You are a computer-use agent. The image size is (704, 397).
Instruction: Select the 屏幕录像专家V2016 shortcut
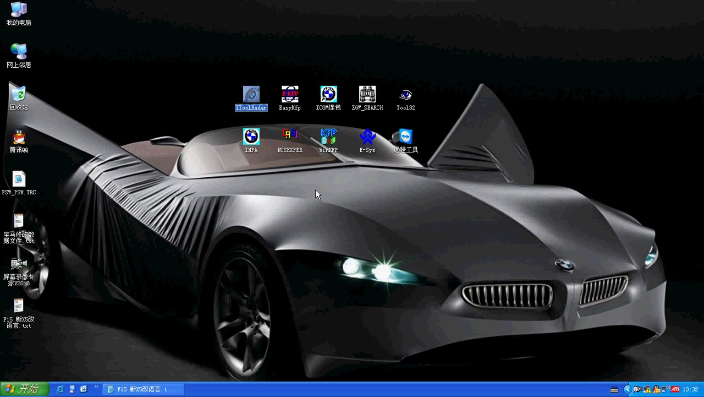point(19,272)
